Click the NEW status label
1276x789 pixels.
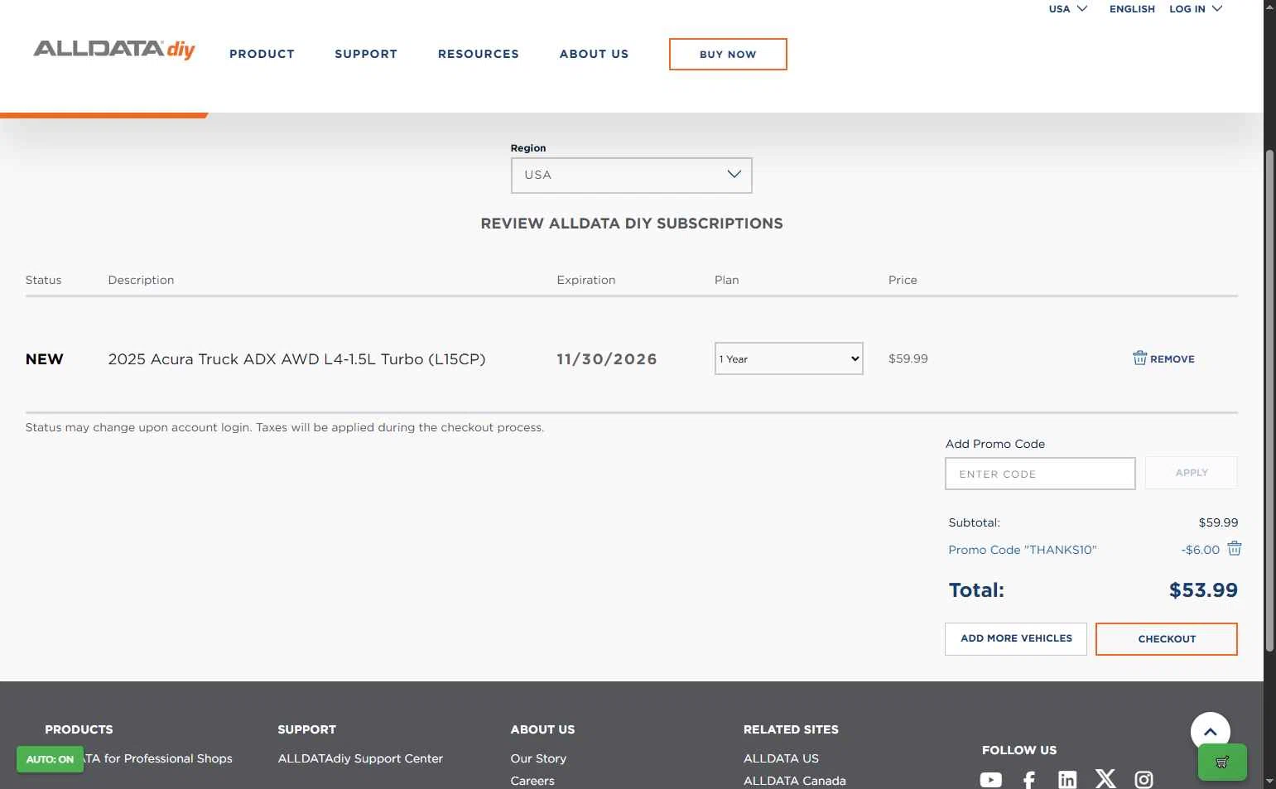[x=45, y=358]
